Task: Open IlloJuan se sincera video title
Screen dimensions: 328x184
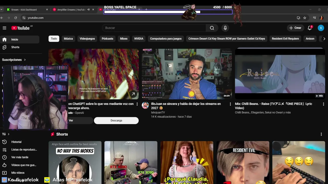Action: click(x=186, y=106)
